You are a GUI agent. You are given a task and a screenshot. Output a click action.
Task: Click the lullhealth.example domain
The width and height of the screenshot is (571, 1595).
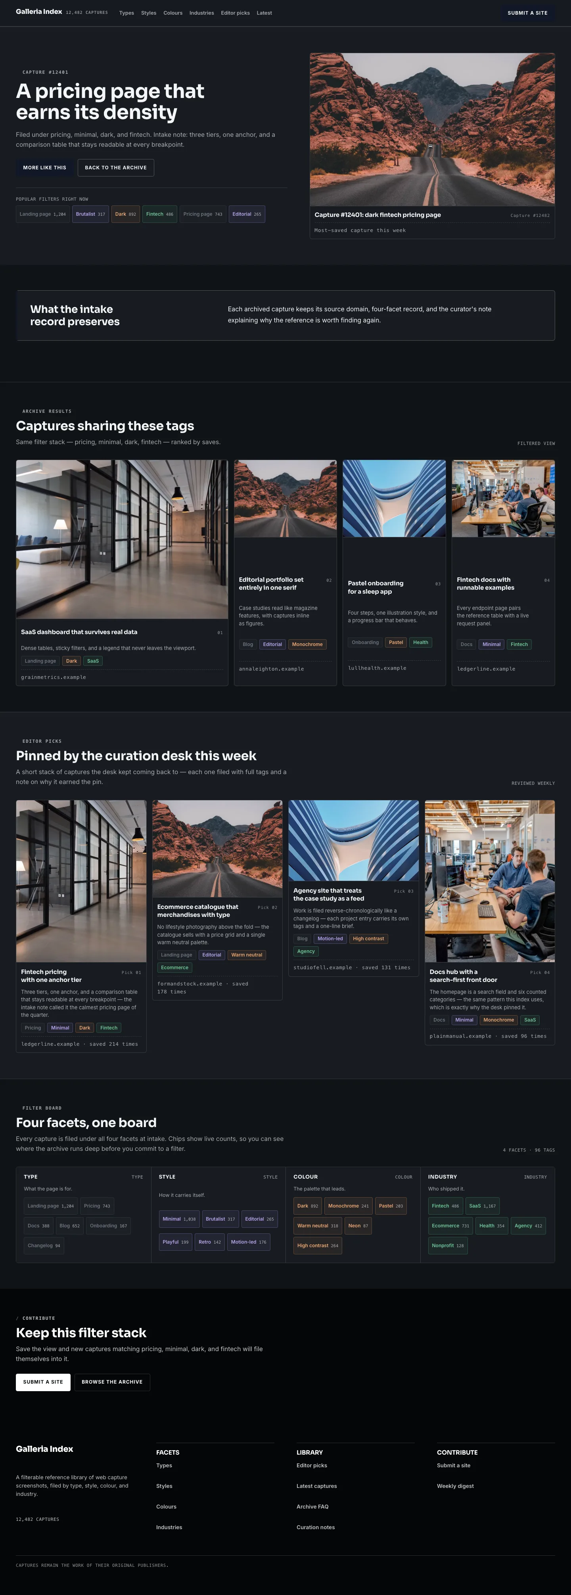click(377, 668)
